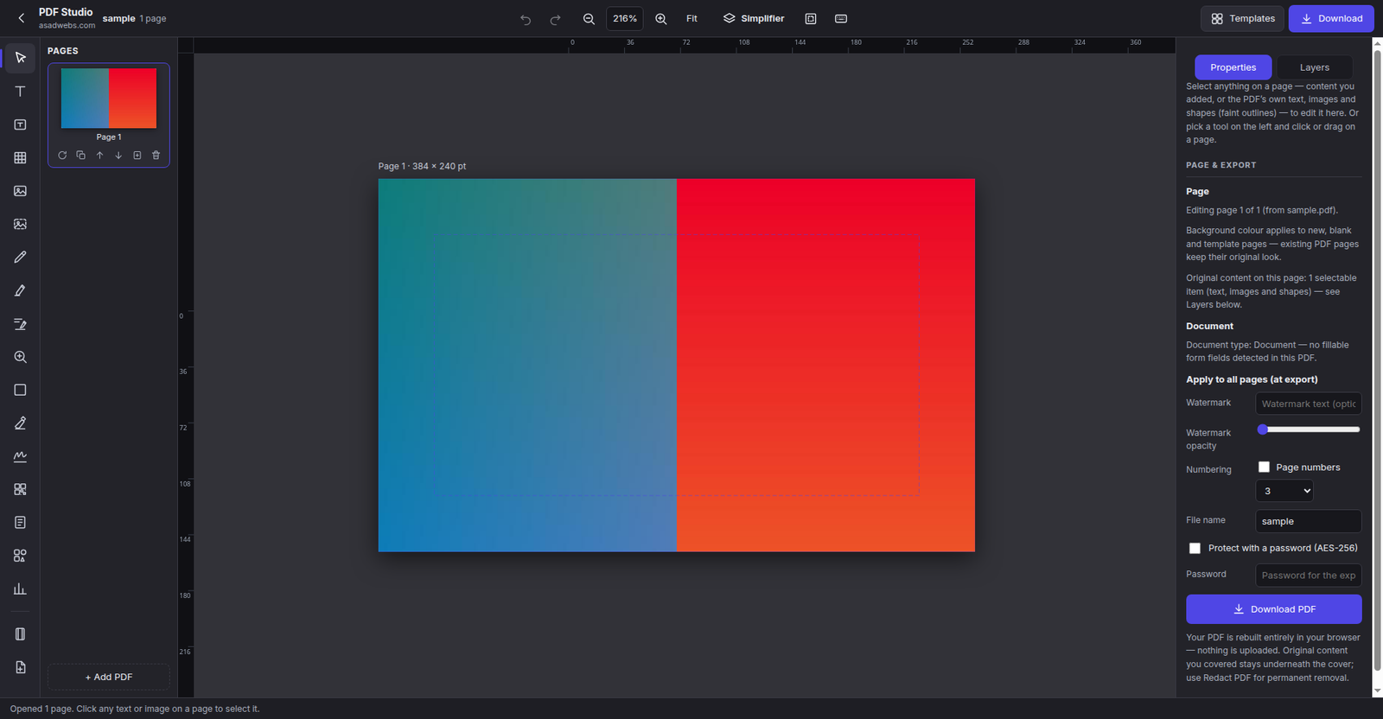
Task: Open the shapes library tool
Action: pyautogui.click(x=20, y=556)
